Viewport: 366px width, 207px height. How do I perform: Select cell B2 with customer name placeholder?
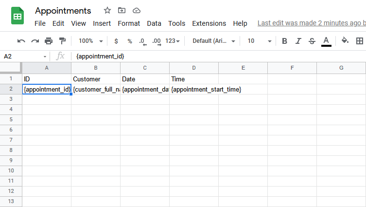tap(96, 90)
